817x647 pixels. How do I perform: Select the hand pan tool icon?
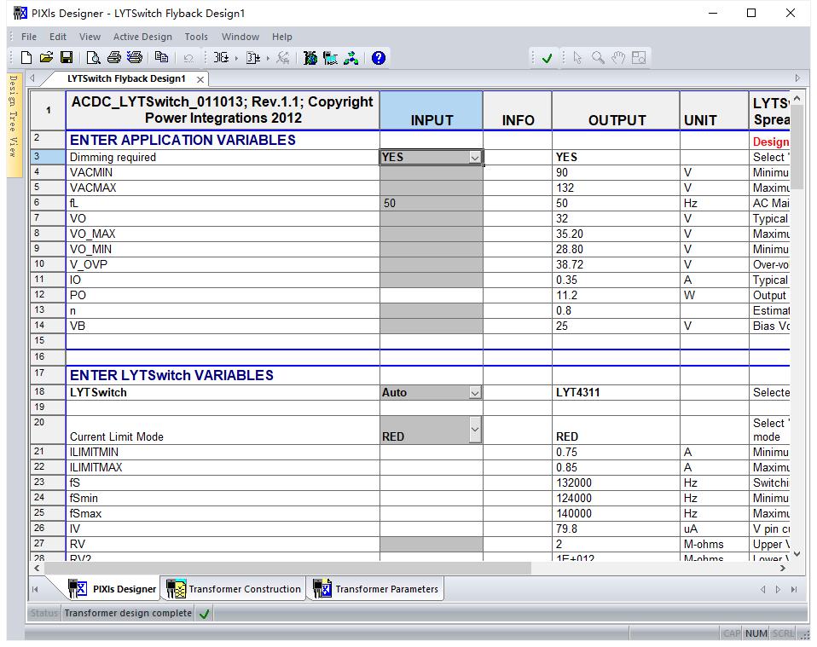tap(618, 58)
